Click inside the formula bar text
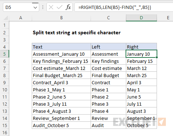This screenshot has height=136, width=173. tap(115, 7)
